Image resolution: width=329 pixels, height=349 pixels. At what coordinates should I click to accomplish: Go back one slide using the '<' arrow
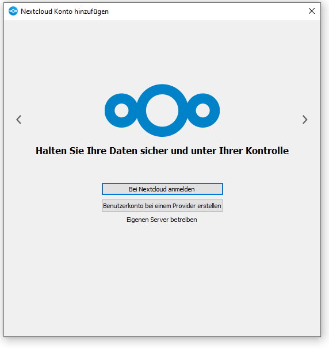[x=19, y=120]
